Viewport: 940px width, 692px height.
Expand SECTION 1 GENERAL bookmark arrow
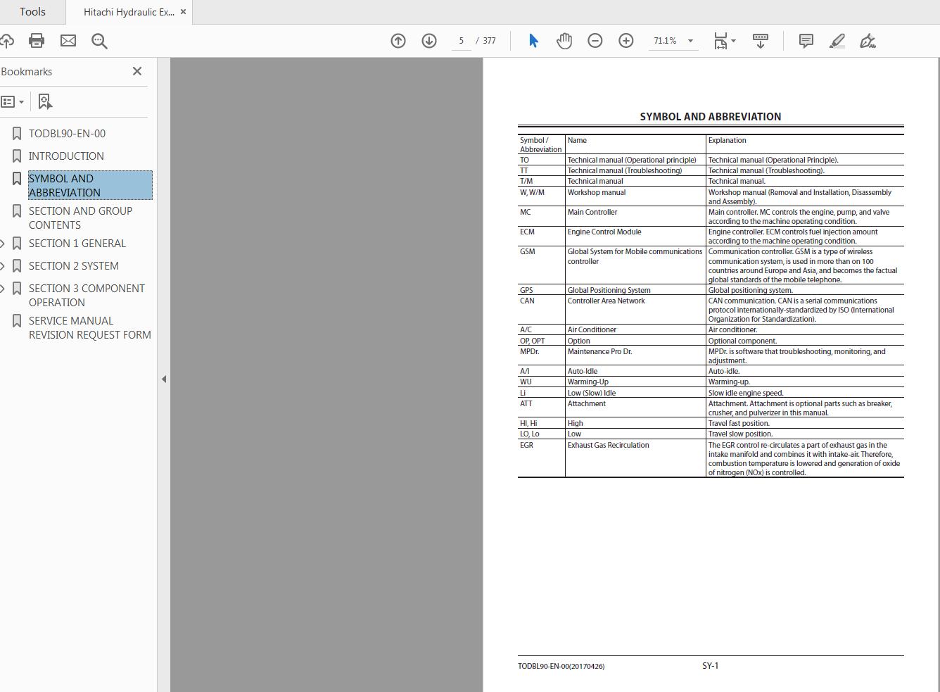tap(3, 244)
